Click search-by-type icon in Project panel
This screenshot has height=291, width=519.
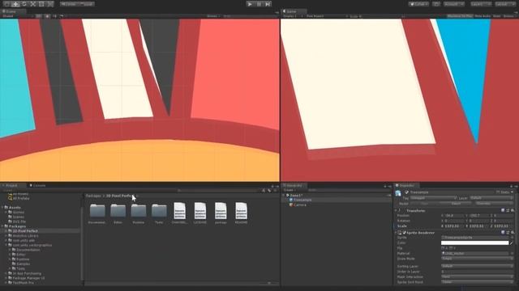click(x=264, y=191)
